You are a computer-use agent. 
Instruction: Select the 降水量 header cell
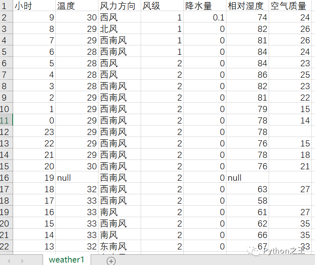pyautogui.click(x=205, y=6)
